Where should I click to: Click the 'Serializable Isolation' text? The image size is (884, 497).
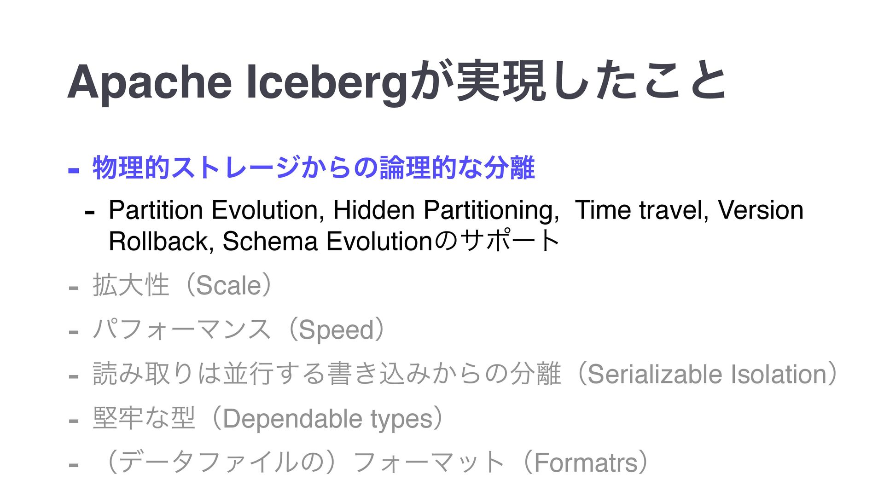(x=707, y=374)
